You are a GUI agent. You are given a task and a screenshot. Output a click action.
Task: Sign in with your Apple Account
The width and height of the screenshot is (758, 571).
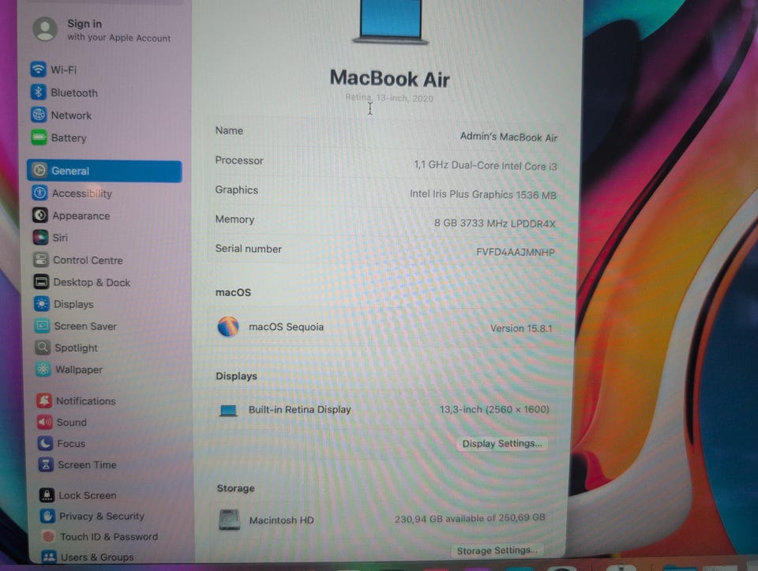tap(103, 29)
